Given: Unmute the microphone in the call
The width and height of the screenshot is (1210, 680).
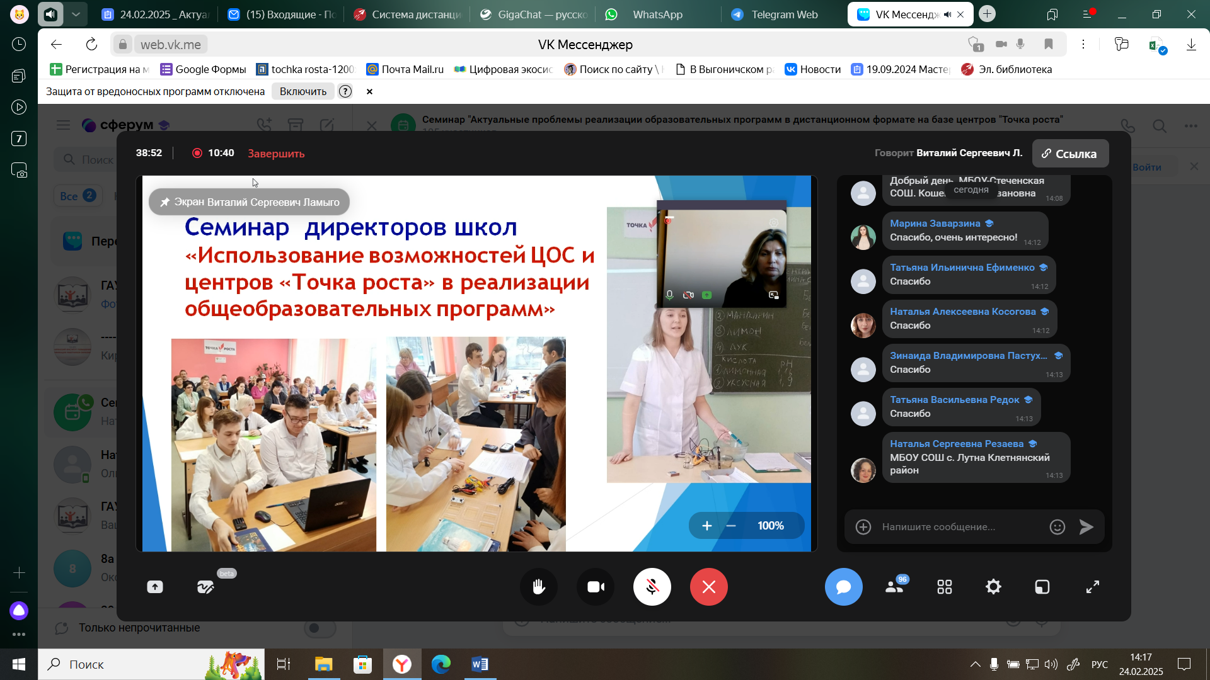Looking at the screenshot, I should point(652,587).
